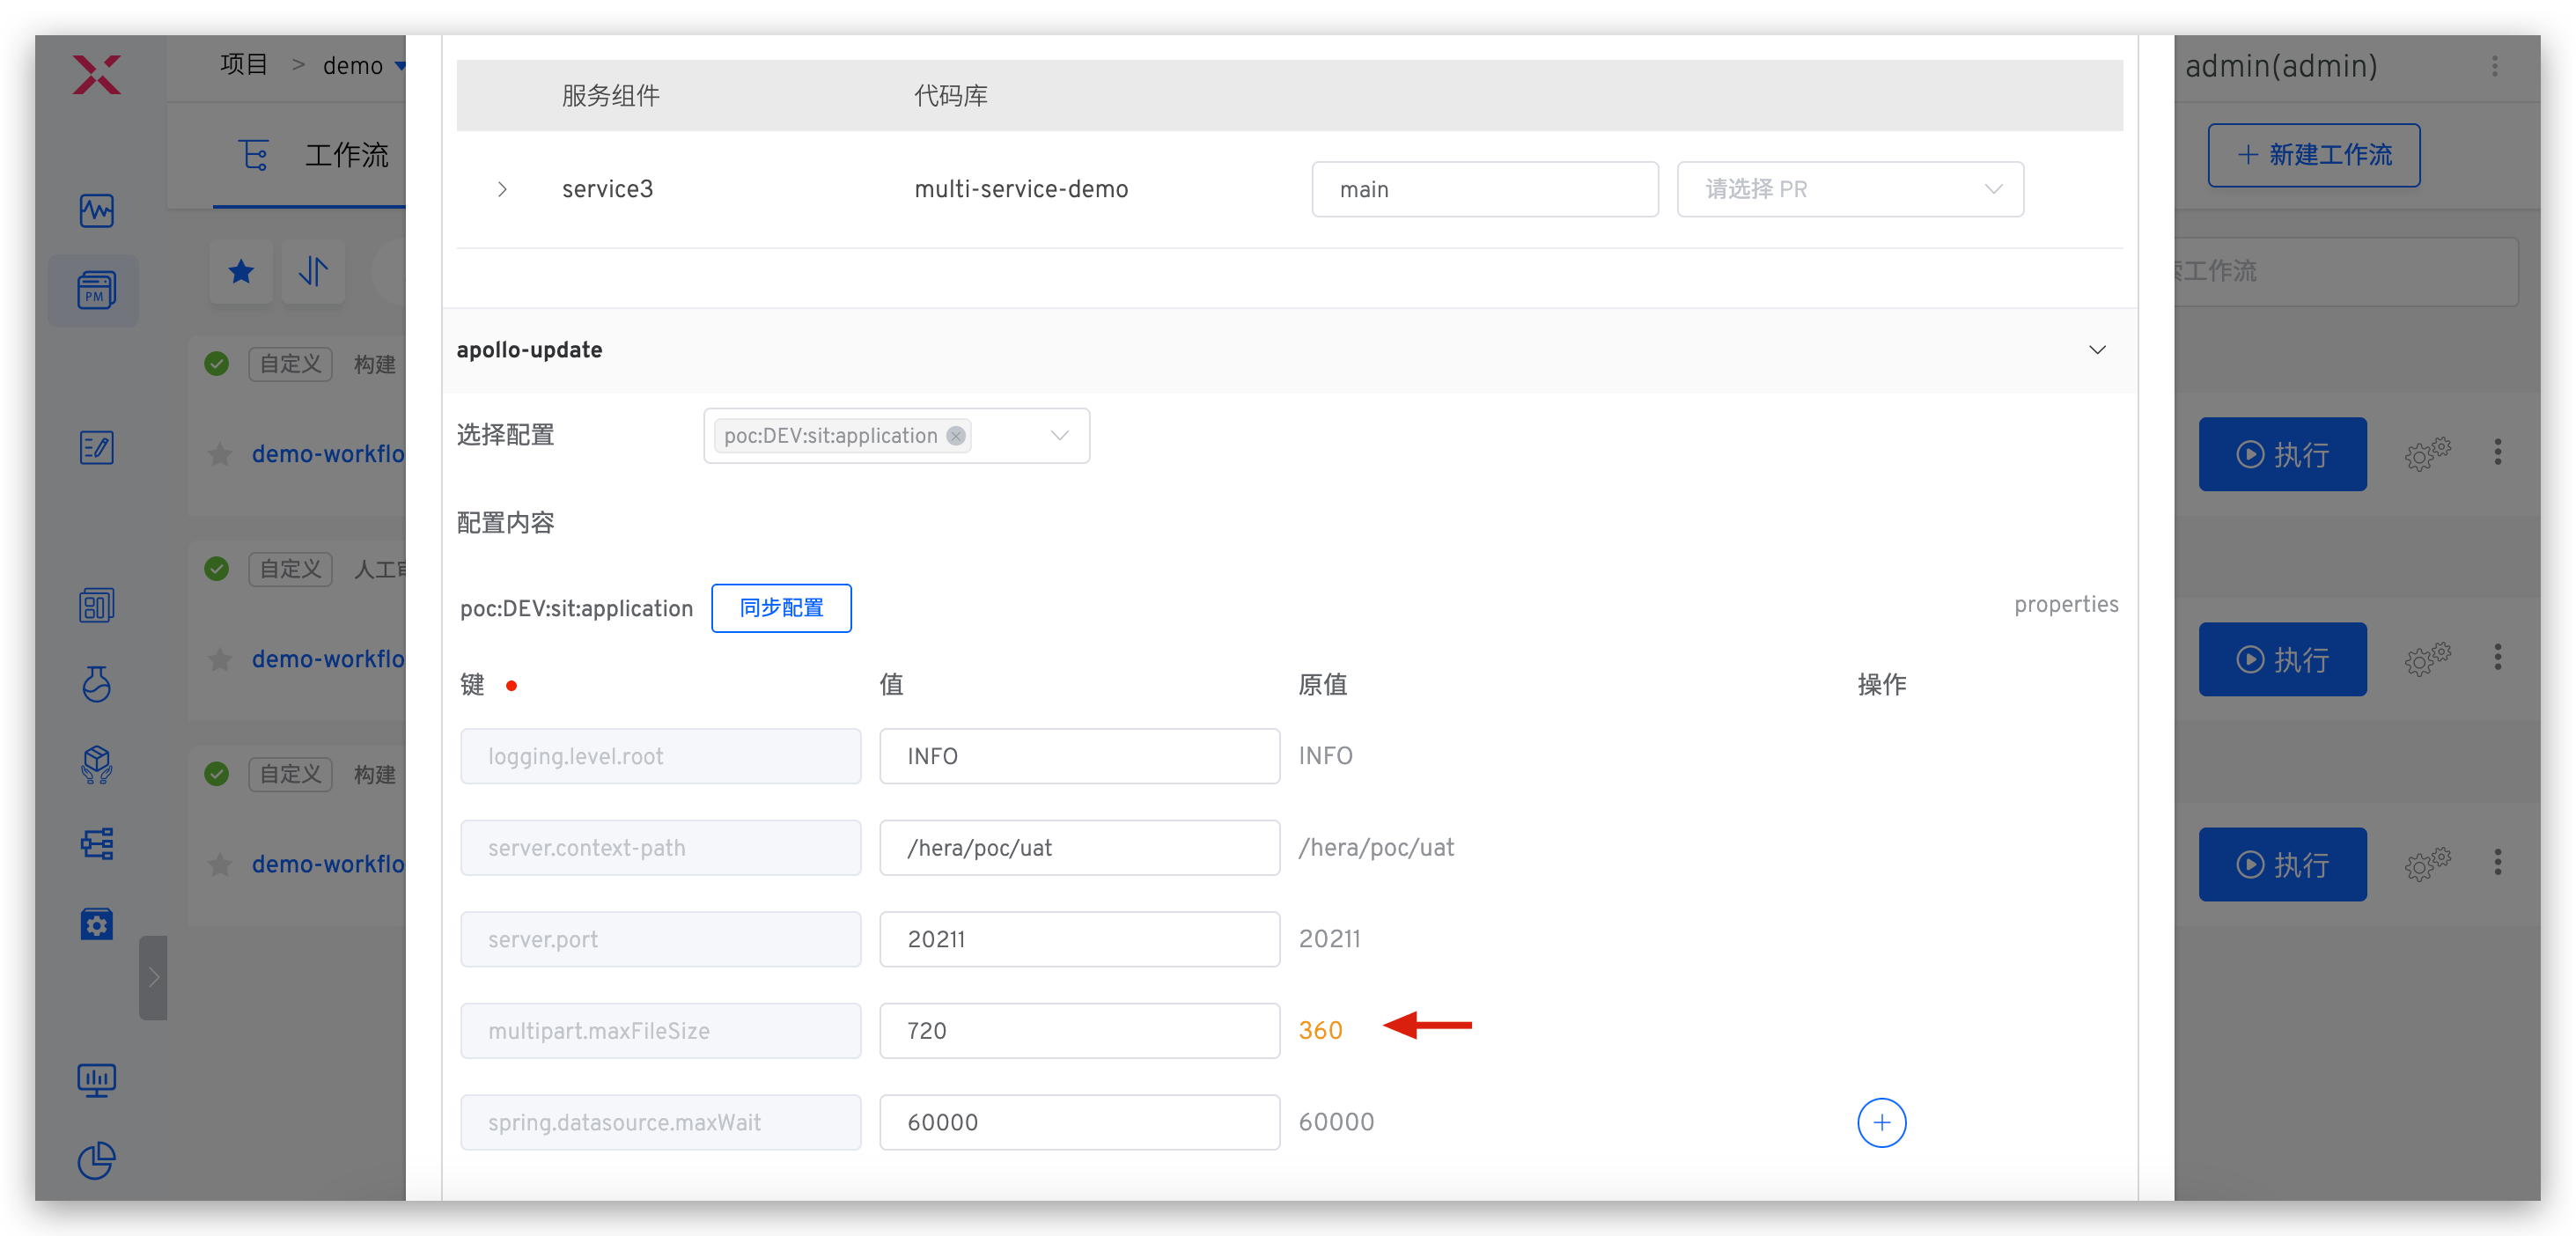
Task: Click the 同步配置 button
Action: pyautogui.click(x=781, y=607)
